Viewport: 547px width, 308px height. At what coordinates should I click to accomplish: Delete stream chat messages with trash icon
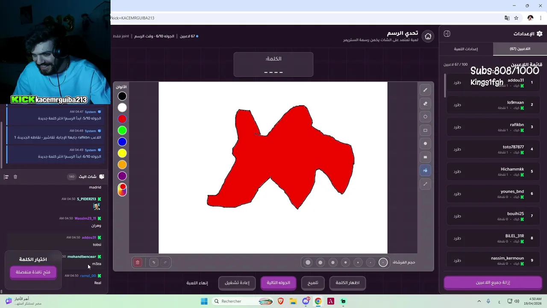coord(15,177)
